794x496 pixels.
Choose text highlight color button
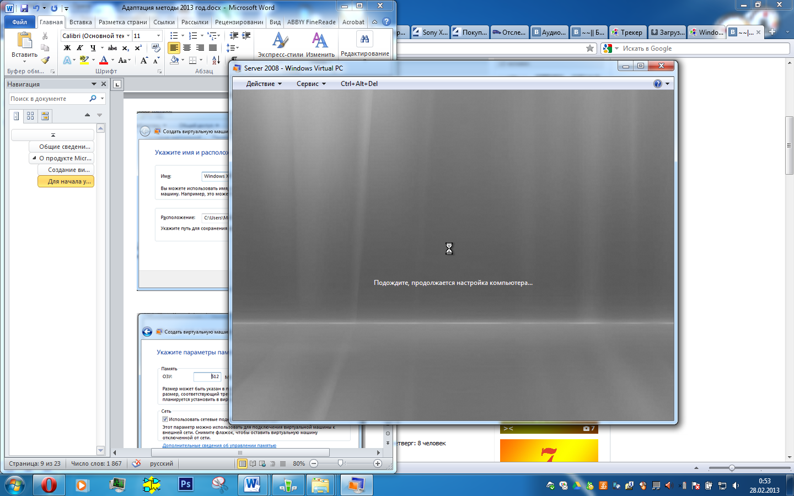[84, 60]
